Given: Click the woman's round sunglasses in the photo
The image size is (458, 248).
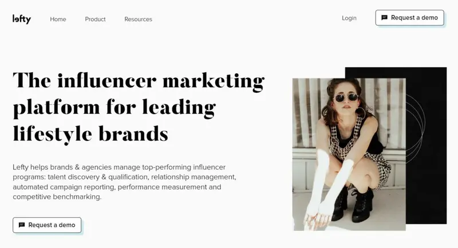Looking at the screenshot, I should point(346,97).
